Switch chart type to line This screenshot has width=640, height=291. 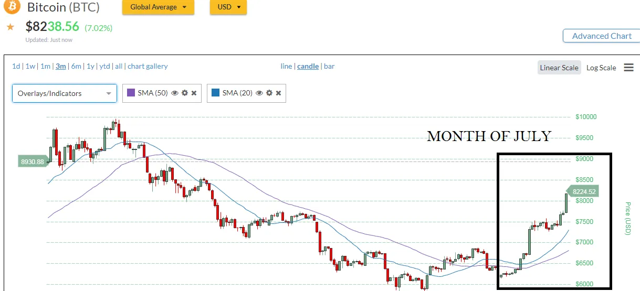[286, 66]
